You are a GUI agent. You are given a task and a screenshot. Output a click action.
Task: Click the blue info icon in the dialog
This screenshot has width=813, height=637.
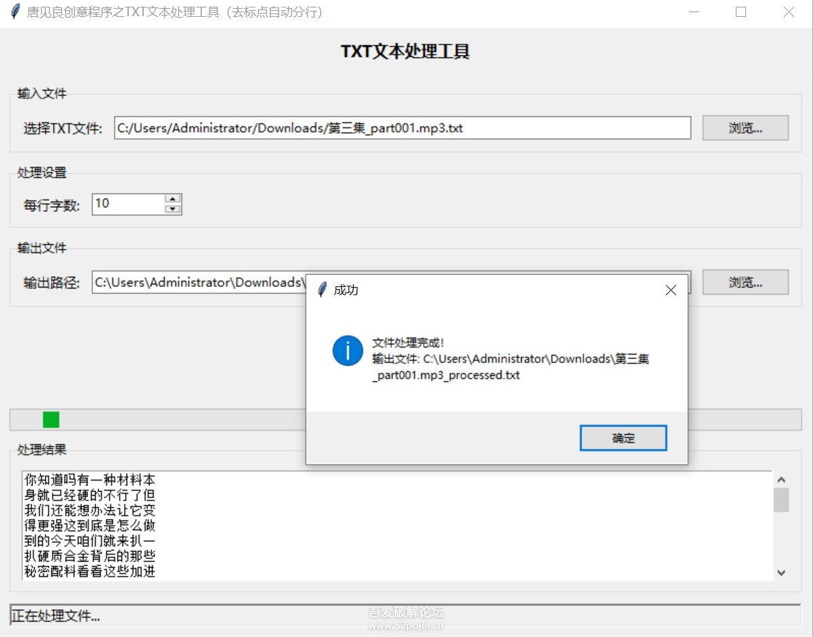click(347, 351)
